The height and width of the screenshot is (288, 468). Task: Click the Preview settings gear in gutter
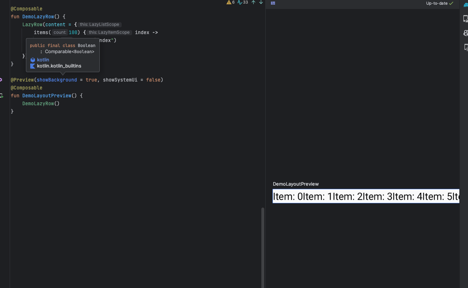tap(1, 80)
